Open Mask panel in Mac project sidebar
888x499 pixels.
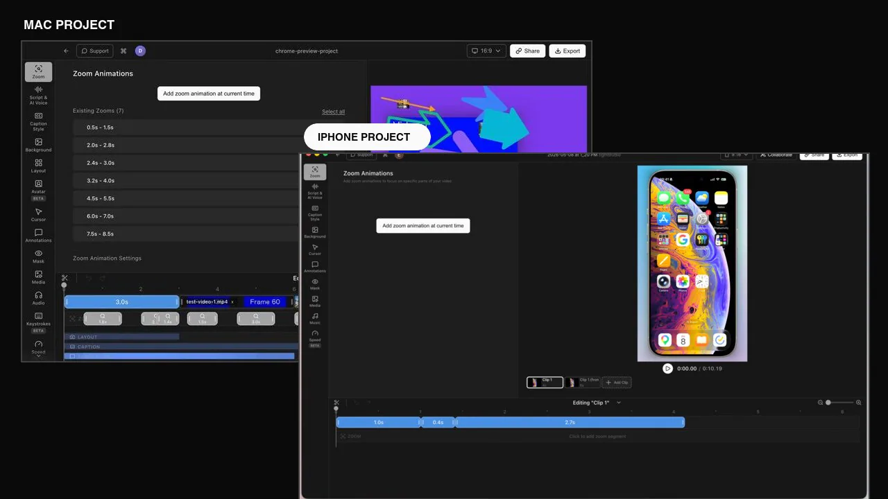pyautogui.click(x=38, y=256)
